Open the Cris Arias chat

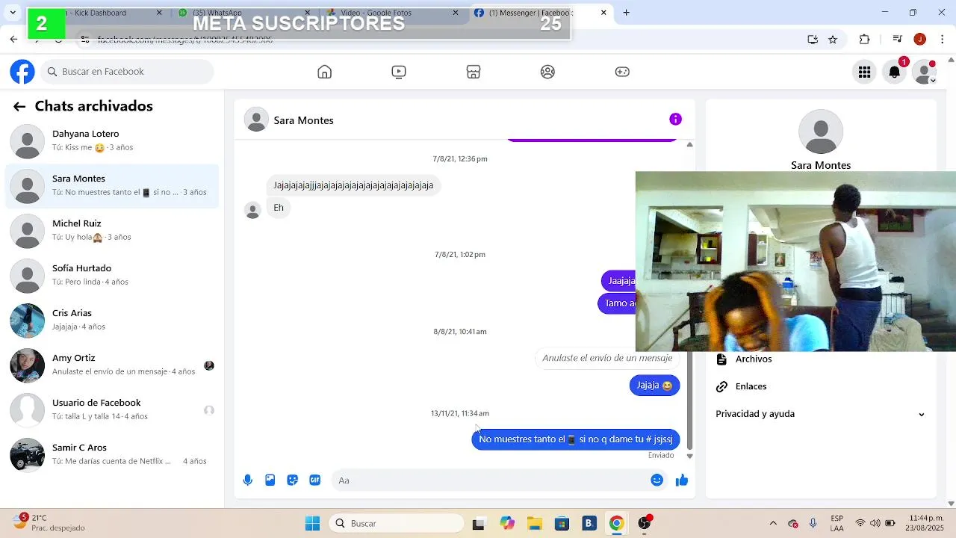click(112, 320)
